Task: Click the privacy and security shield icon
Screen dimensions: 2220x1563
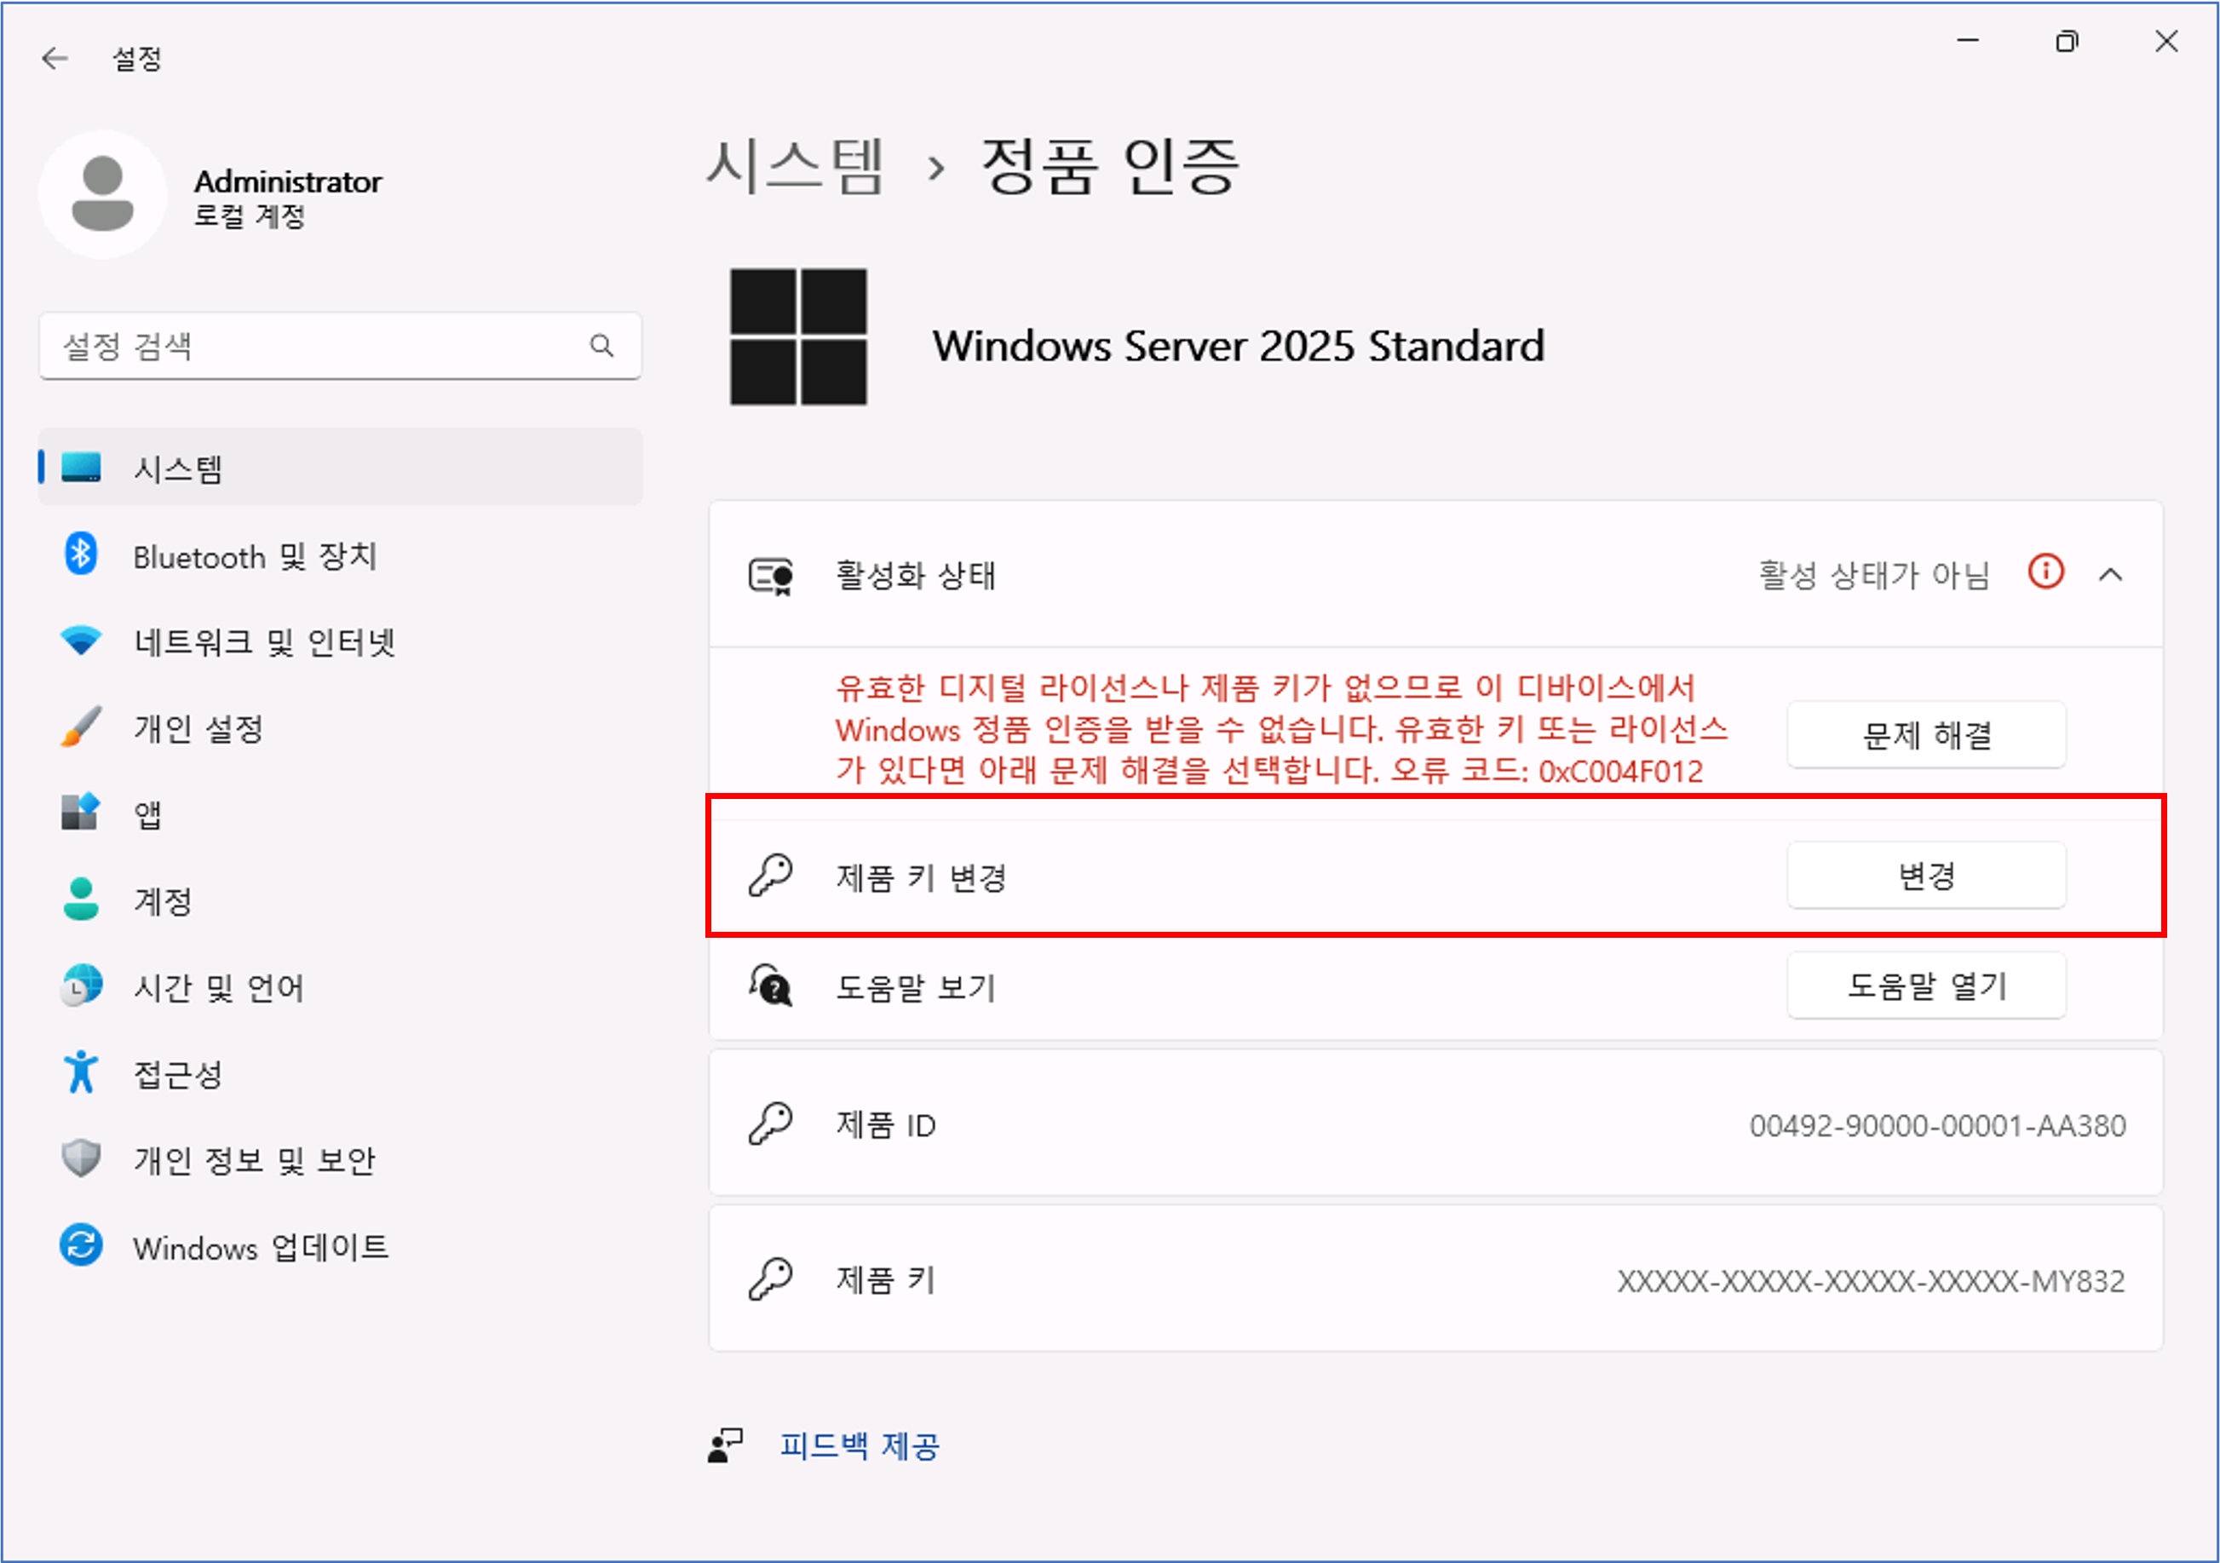Action: coord(81,1158)
